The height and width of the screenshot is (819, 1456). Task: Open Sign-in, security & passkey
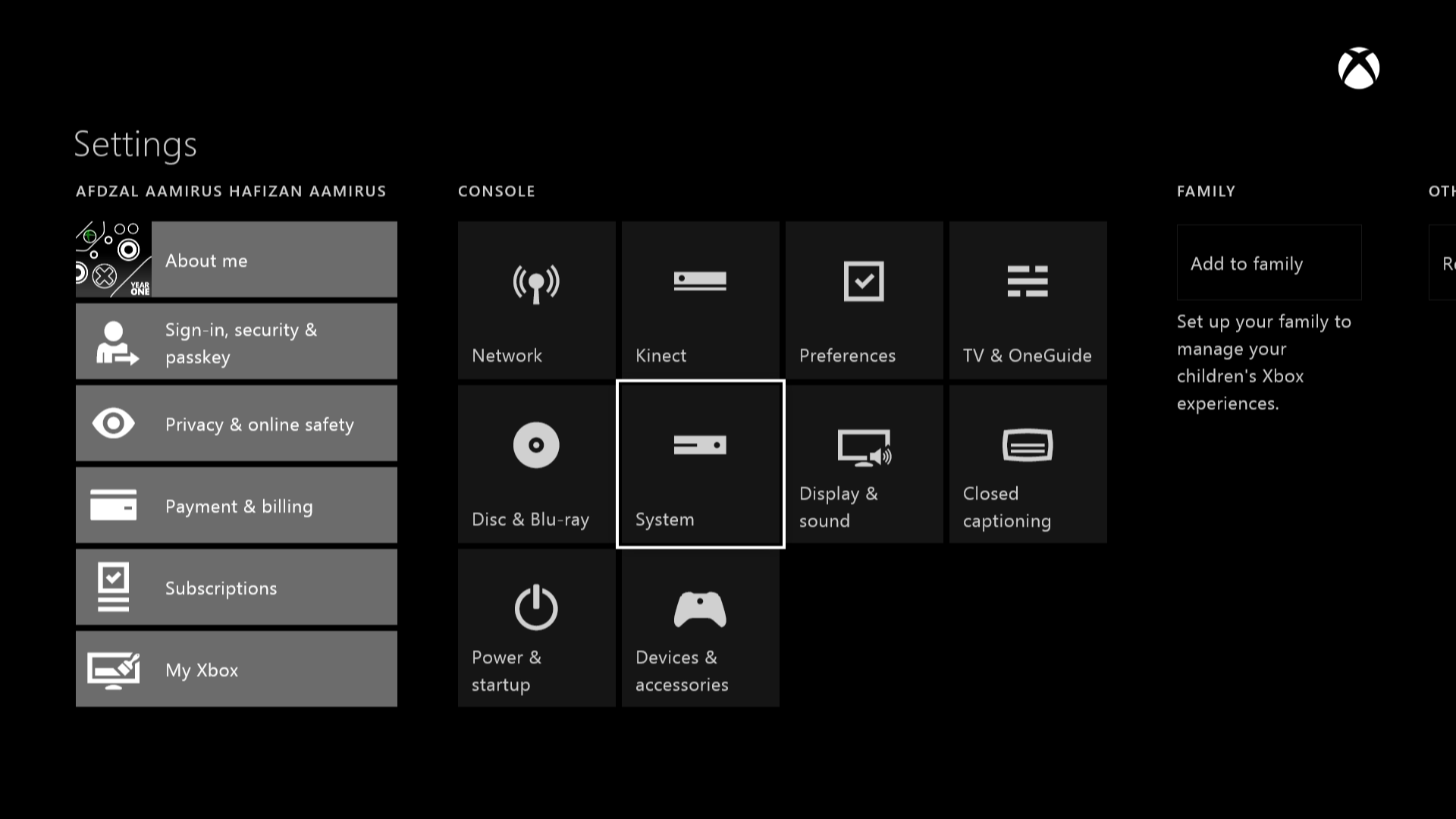[236, 342]
